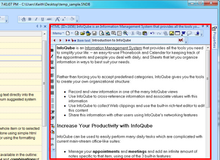Pick the text color T icon

(x=52, y=126)
